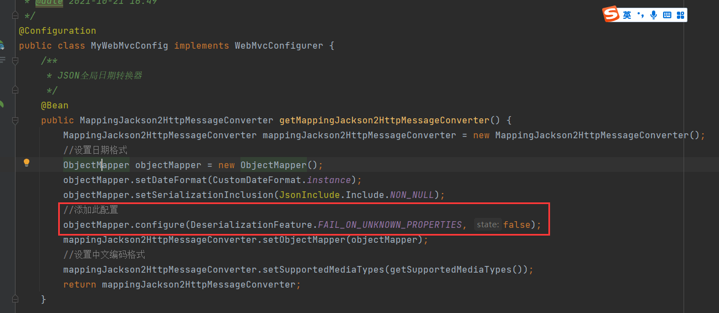Click the //设置中文编码格式 comment
The image size is (719, 313).
pos(104,255)
